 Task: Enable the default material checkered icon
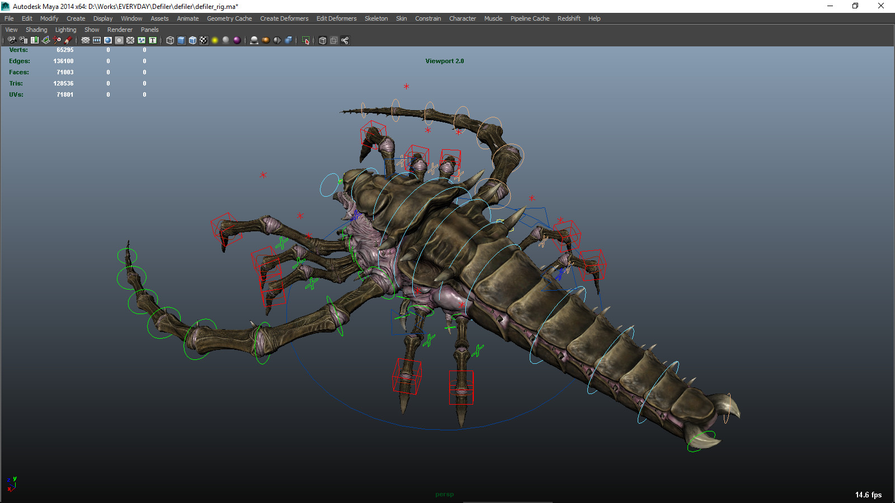(204, 40)
